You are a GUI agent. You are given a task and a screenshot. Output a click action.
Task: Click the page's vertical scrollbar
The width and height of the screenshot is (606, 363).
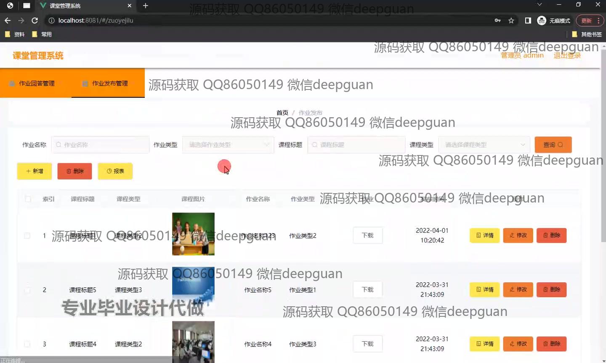click(x=603, y=168)
